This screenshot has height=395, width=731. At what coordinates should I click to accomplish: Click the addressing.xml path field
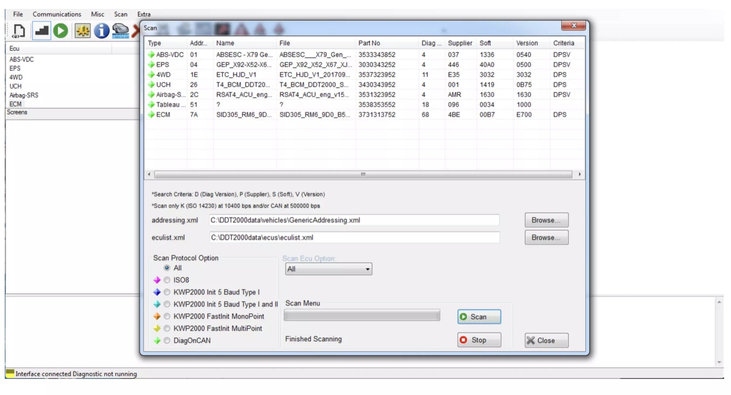(354, 220)
